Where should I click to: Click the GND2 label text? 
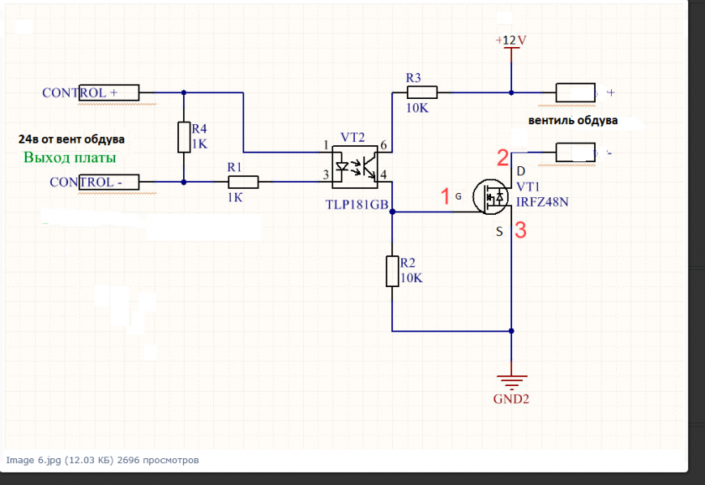click(x=511, y=399)
